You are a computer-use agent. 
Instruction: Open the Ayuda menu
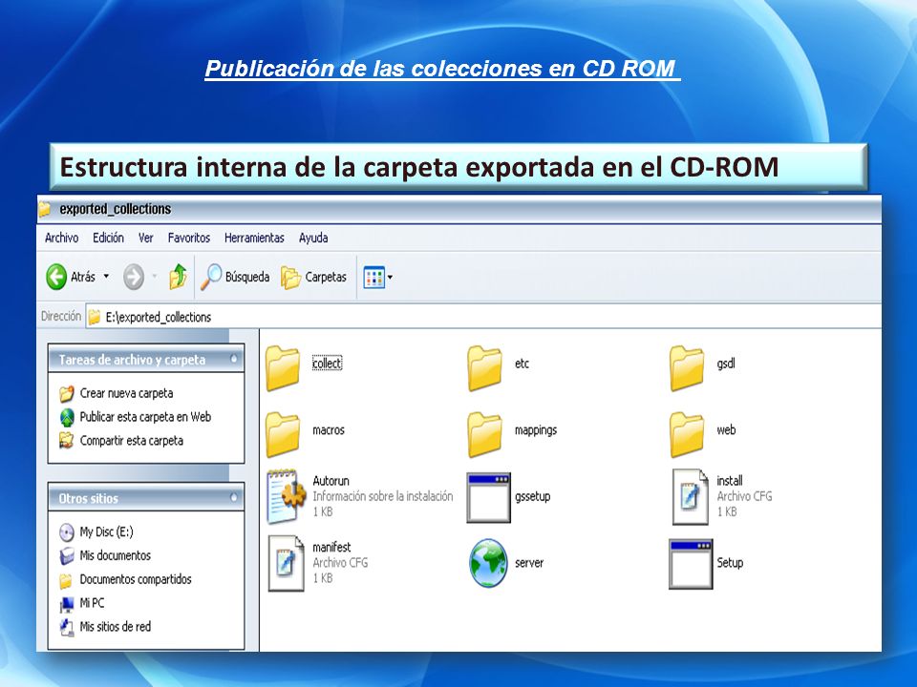click(313, 238)
